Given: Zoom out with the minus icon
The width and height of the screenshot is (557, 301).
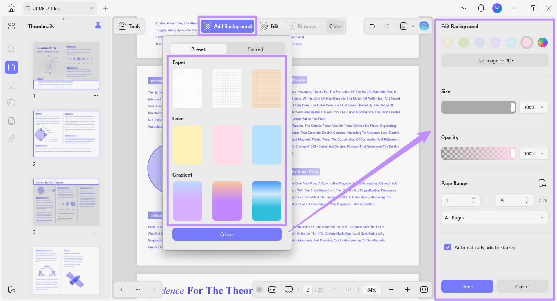Looking at the screenshot, I should (x=391, y=290).
